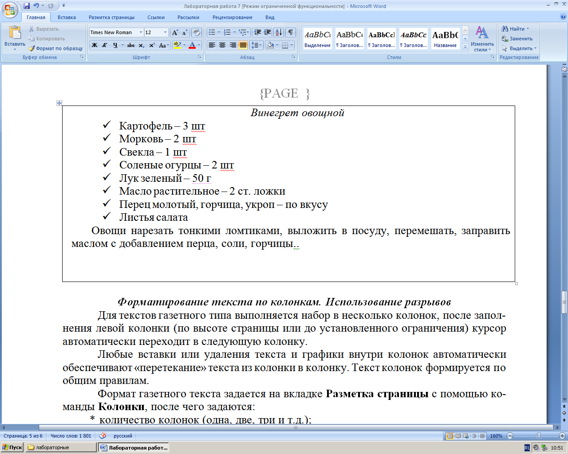Apply the Выделение style
Image resolution: width=568 pixels, height=454 pixels.
[x=317, y=39]
